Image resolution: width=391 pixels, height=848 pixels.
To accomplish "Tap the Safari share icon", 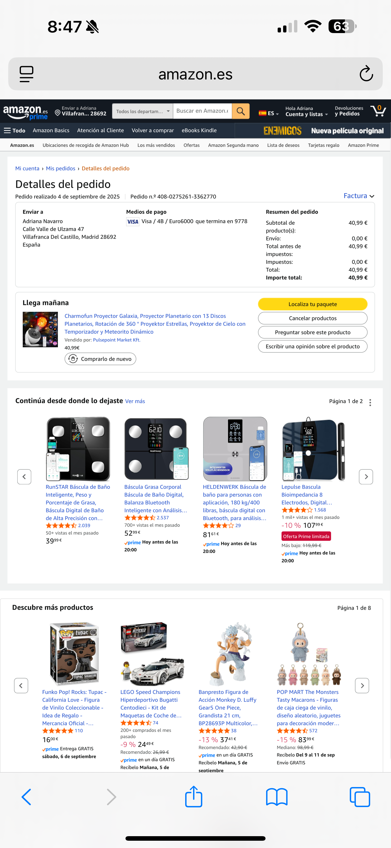I will click(193, 797).
